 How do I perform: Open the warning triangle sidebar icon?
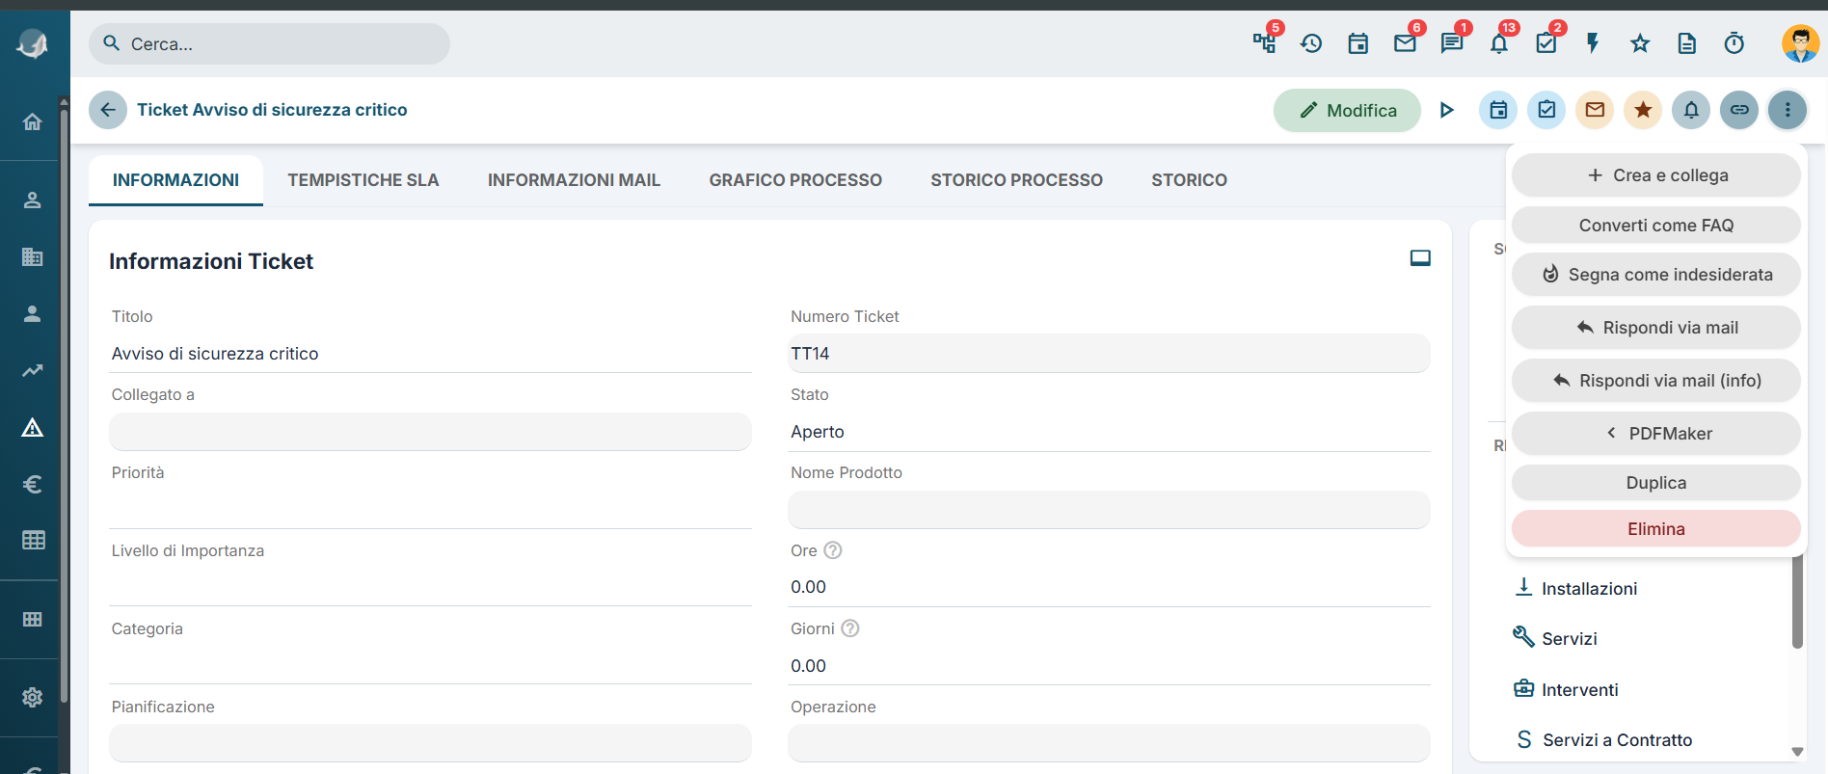click(33, 427)
